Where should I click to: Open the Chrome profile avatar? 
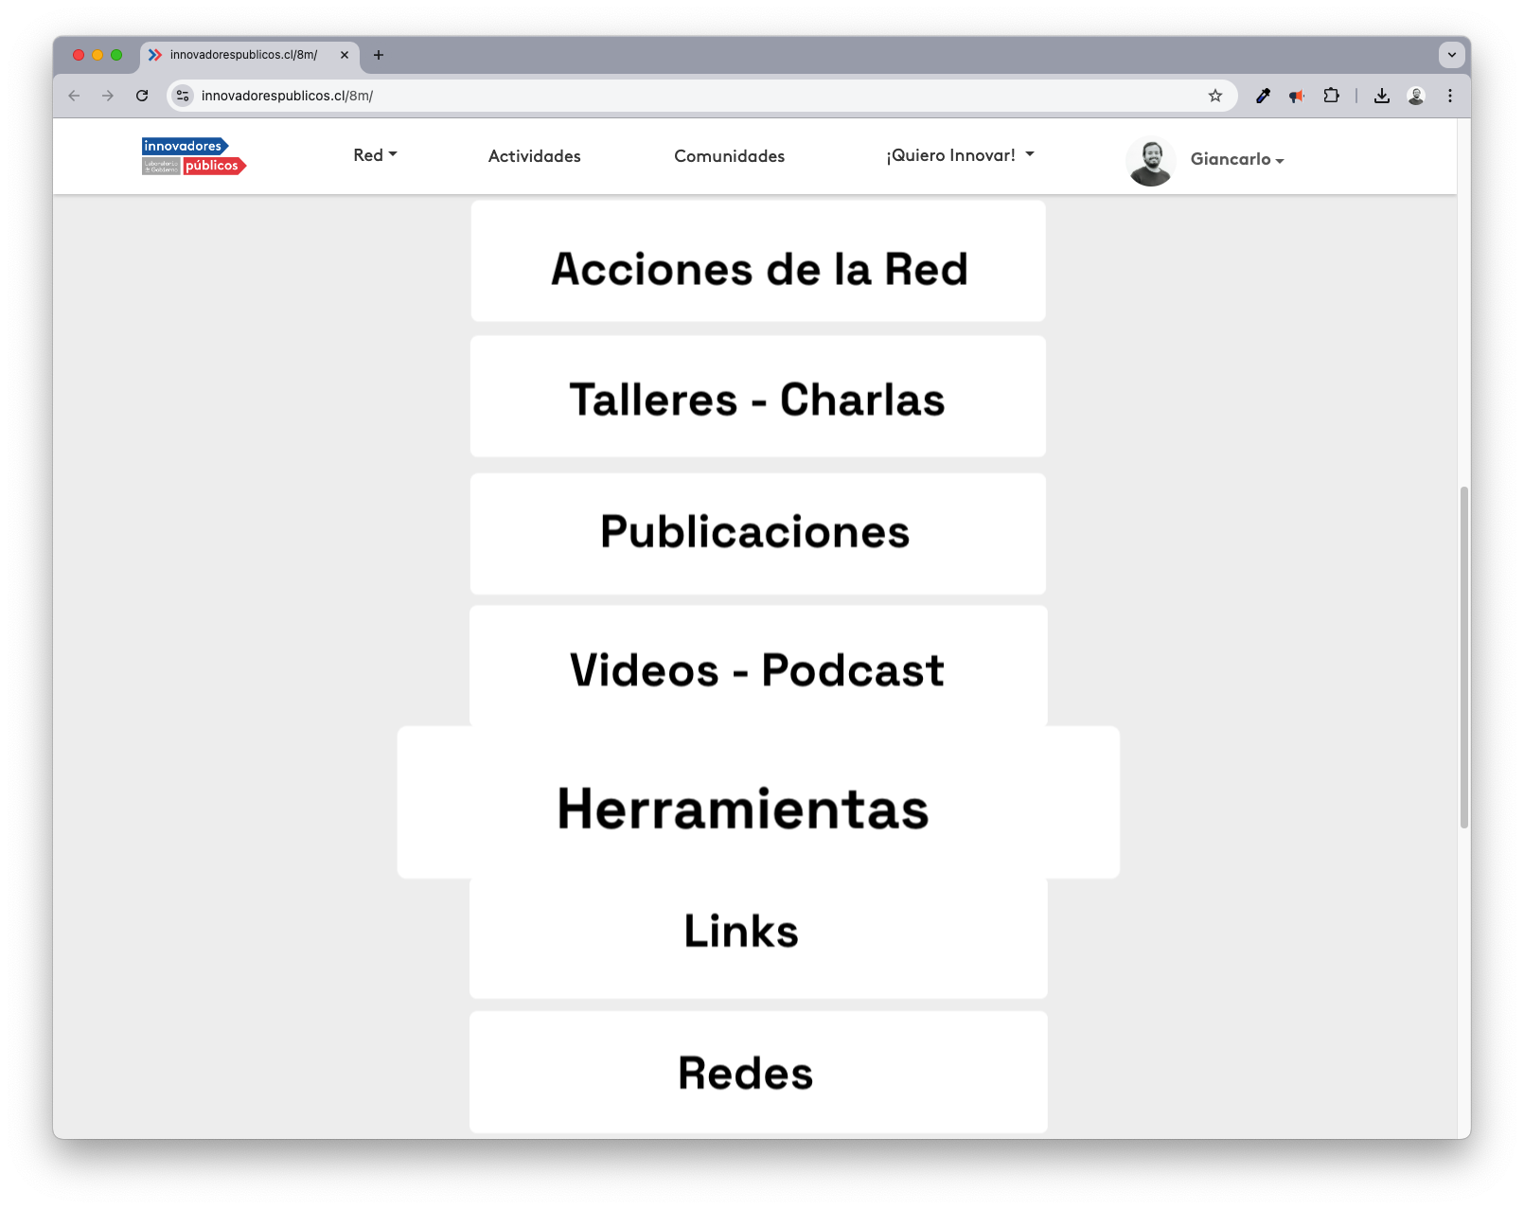pos(1416,96)
